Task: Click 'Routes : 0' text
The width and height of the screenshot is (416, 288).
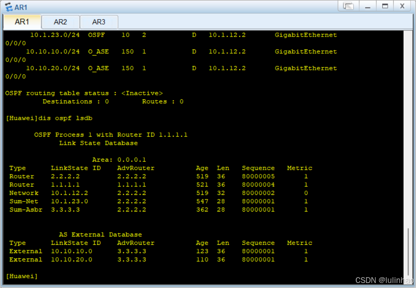Action: (x=163, y=101)
